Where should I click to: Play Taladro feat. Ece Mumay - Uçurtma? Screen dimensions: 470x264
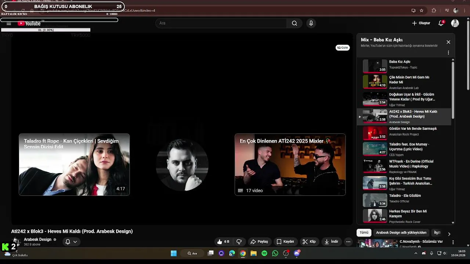(404, 149)
